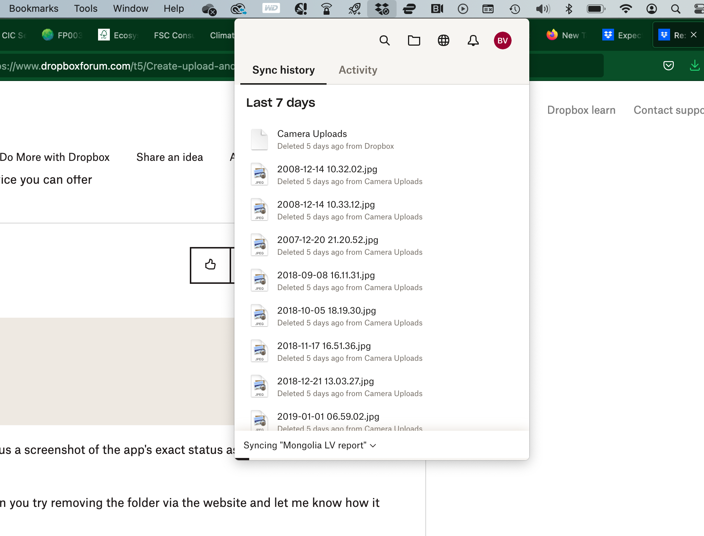Close the Re: browser tab
The image size is (704, 536).
pos(694,35)
